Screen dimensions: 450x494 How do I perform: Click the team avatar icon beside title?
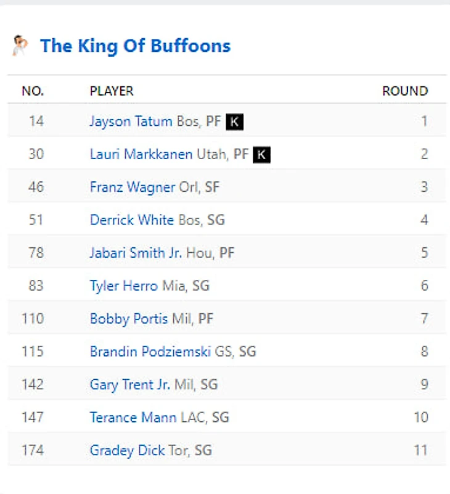pyautogui.click(x=20, y=46)
